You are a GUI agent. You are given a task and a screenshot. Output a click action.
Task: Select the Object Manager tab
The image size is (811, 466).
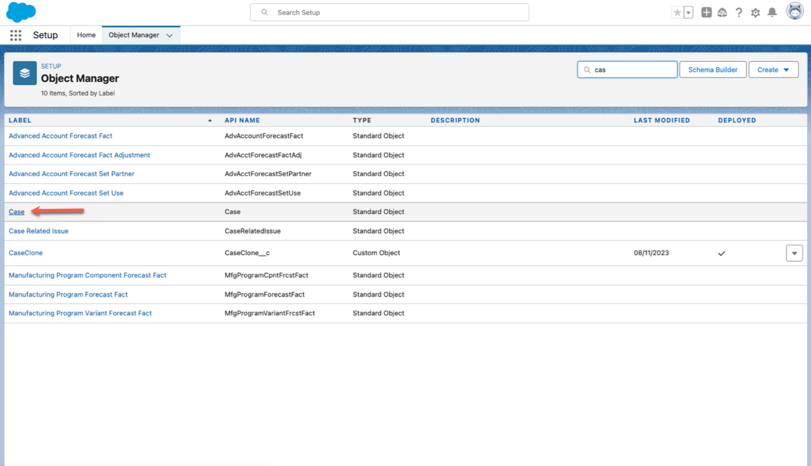pyautogui.click(x=134, y=36)
